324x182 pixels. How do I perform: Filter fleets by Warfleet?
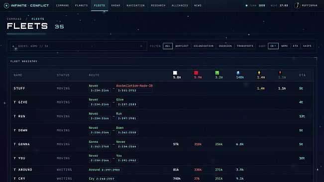(x=182, y=46)
